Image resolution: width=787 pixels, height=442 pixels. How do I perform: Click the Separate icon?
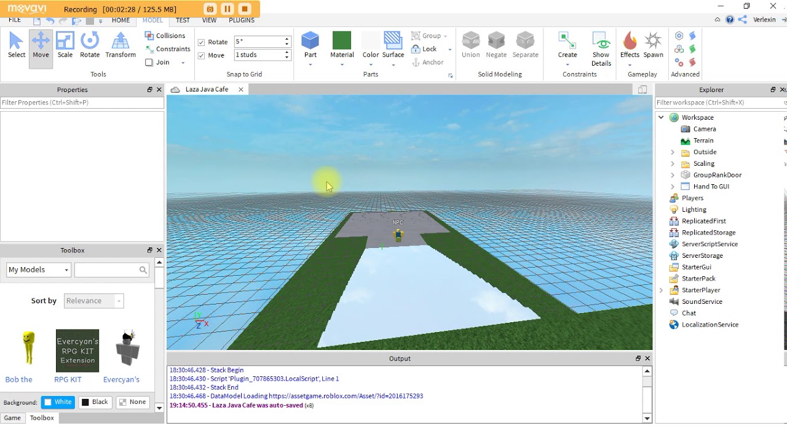[x=525, y=45]
